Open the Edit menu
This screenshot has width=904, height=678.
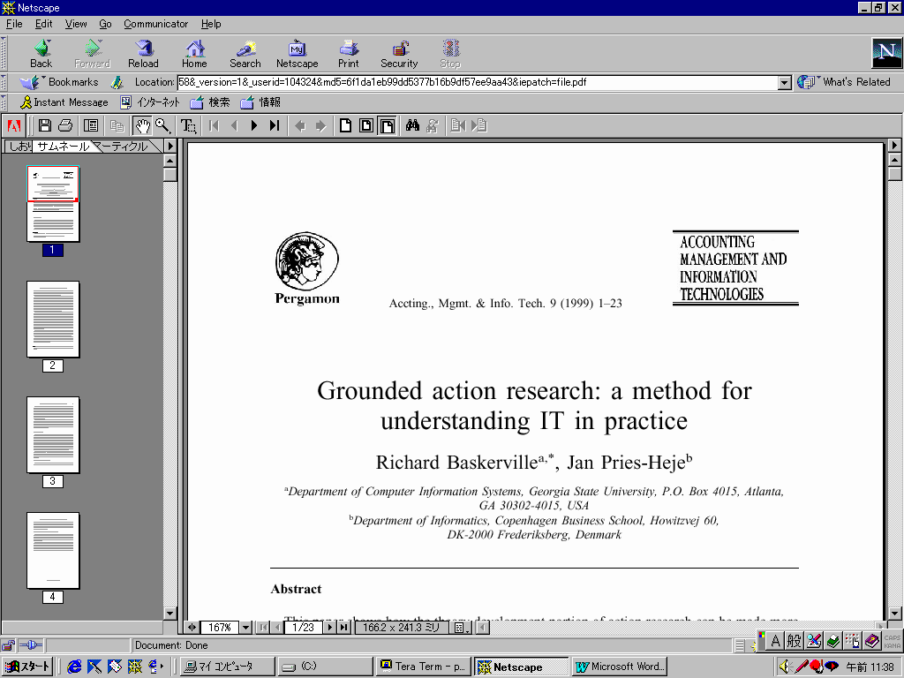click(x=43, y=24)
